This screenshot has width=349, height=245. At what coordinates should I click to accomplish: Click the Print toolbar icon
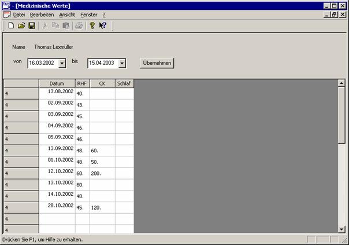coord(79,25)
